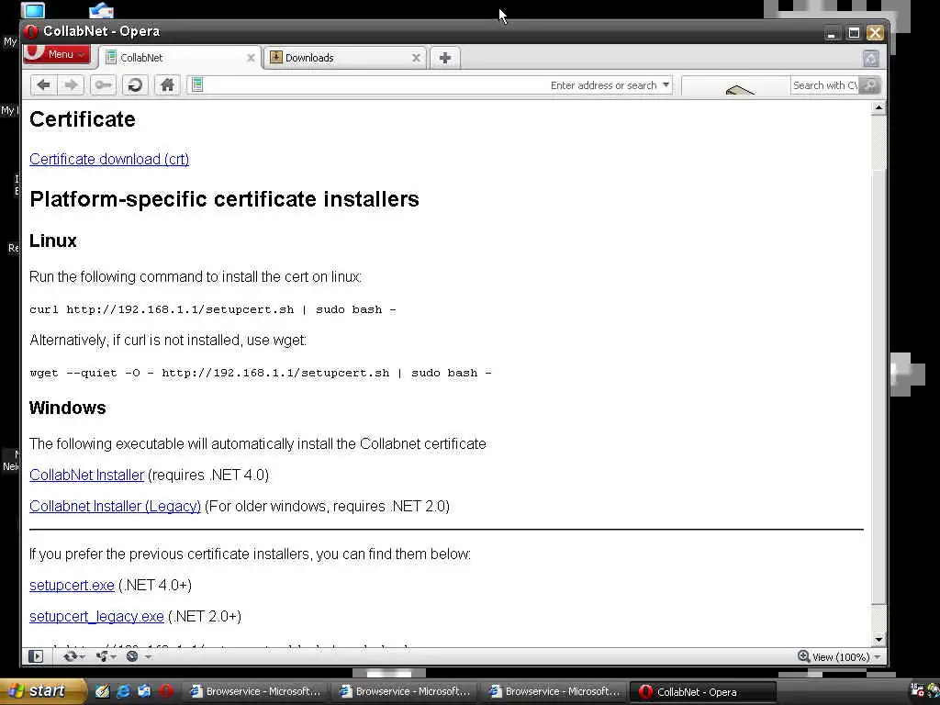This screenshot has height=705, width=940.
Task: Focus the address or search field
Action: [430, 85]
